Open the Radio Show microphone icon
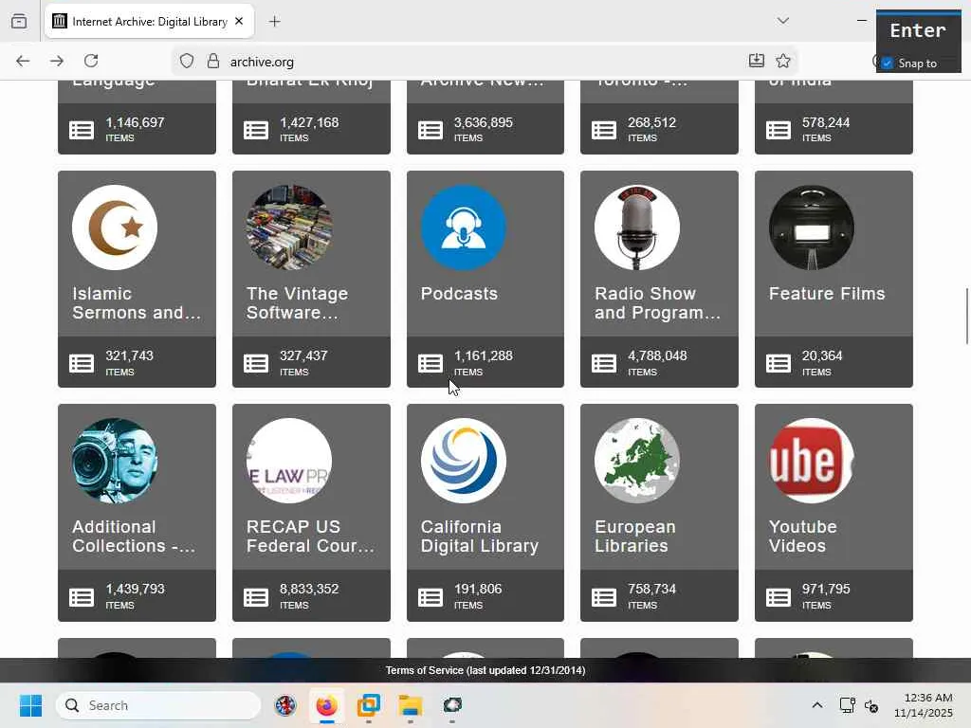Viewport: 971px width, 728px height. pyautogui.click(x=637, y=227)
